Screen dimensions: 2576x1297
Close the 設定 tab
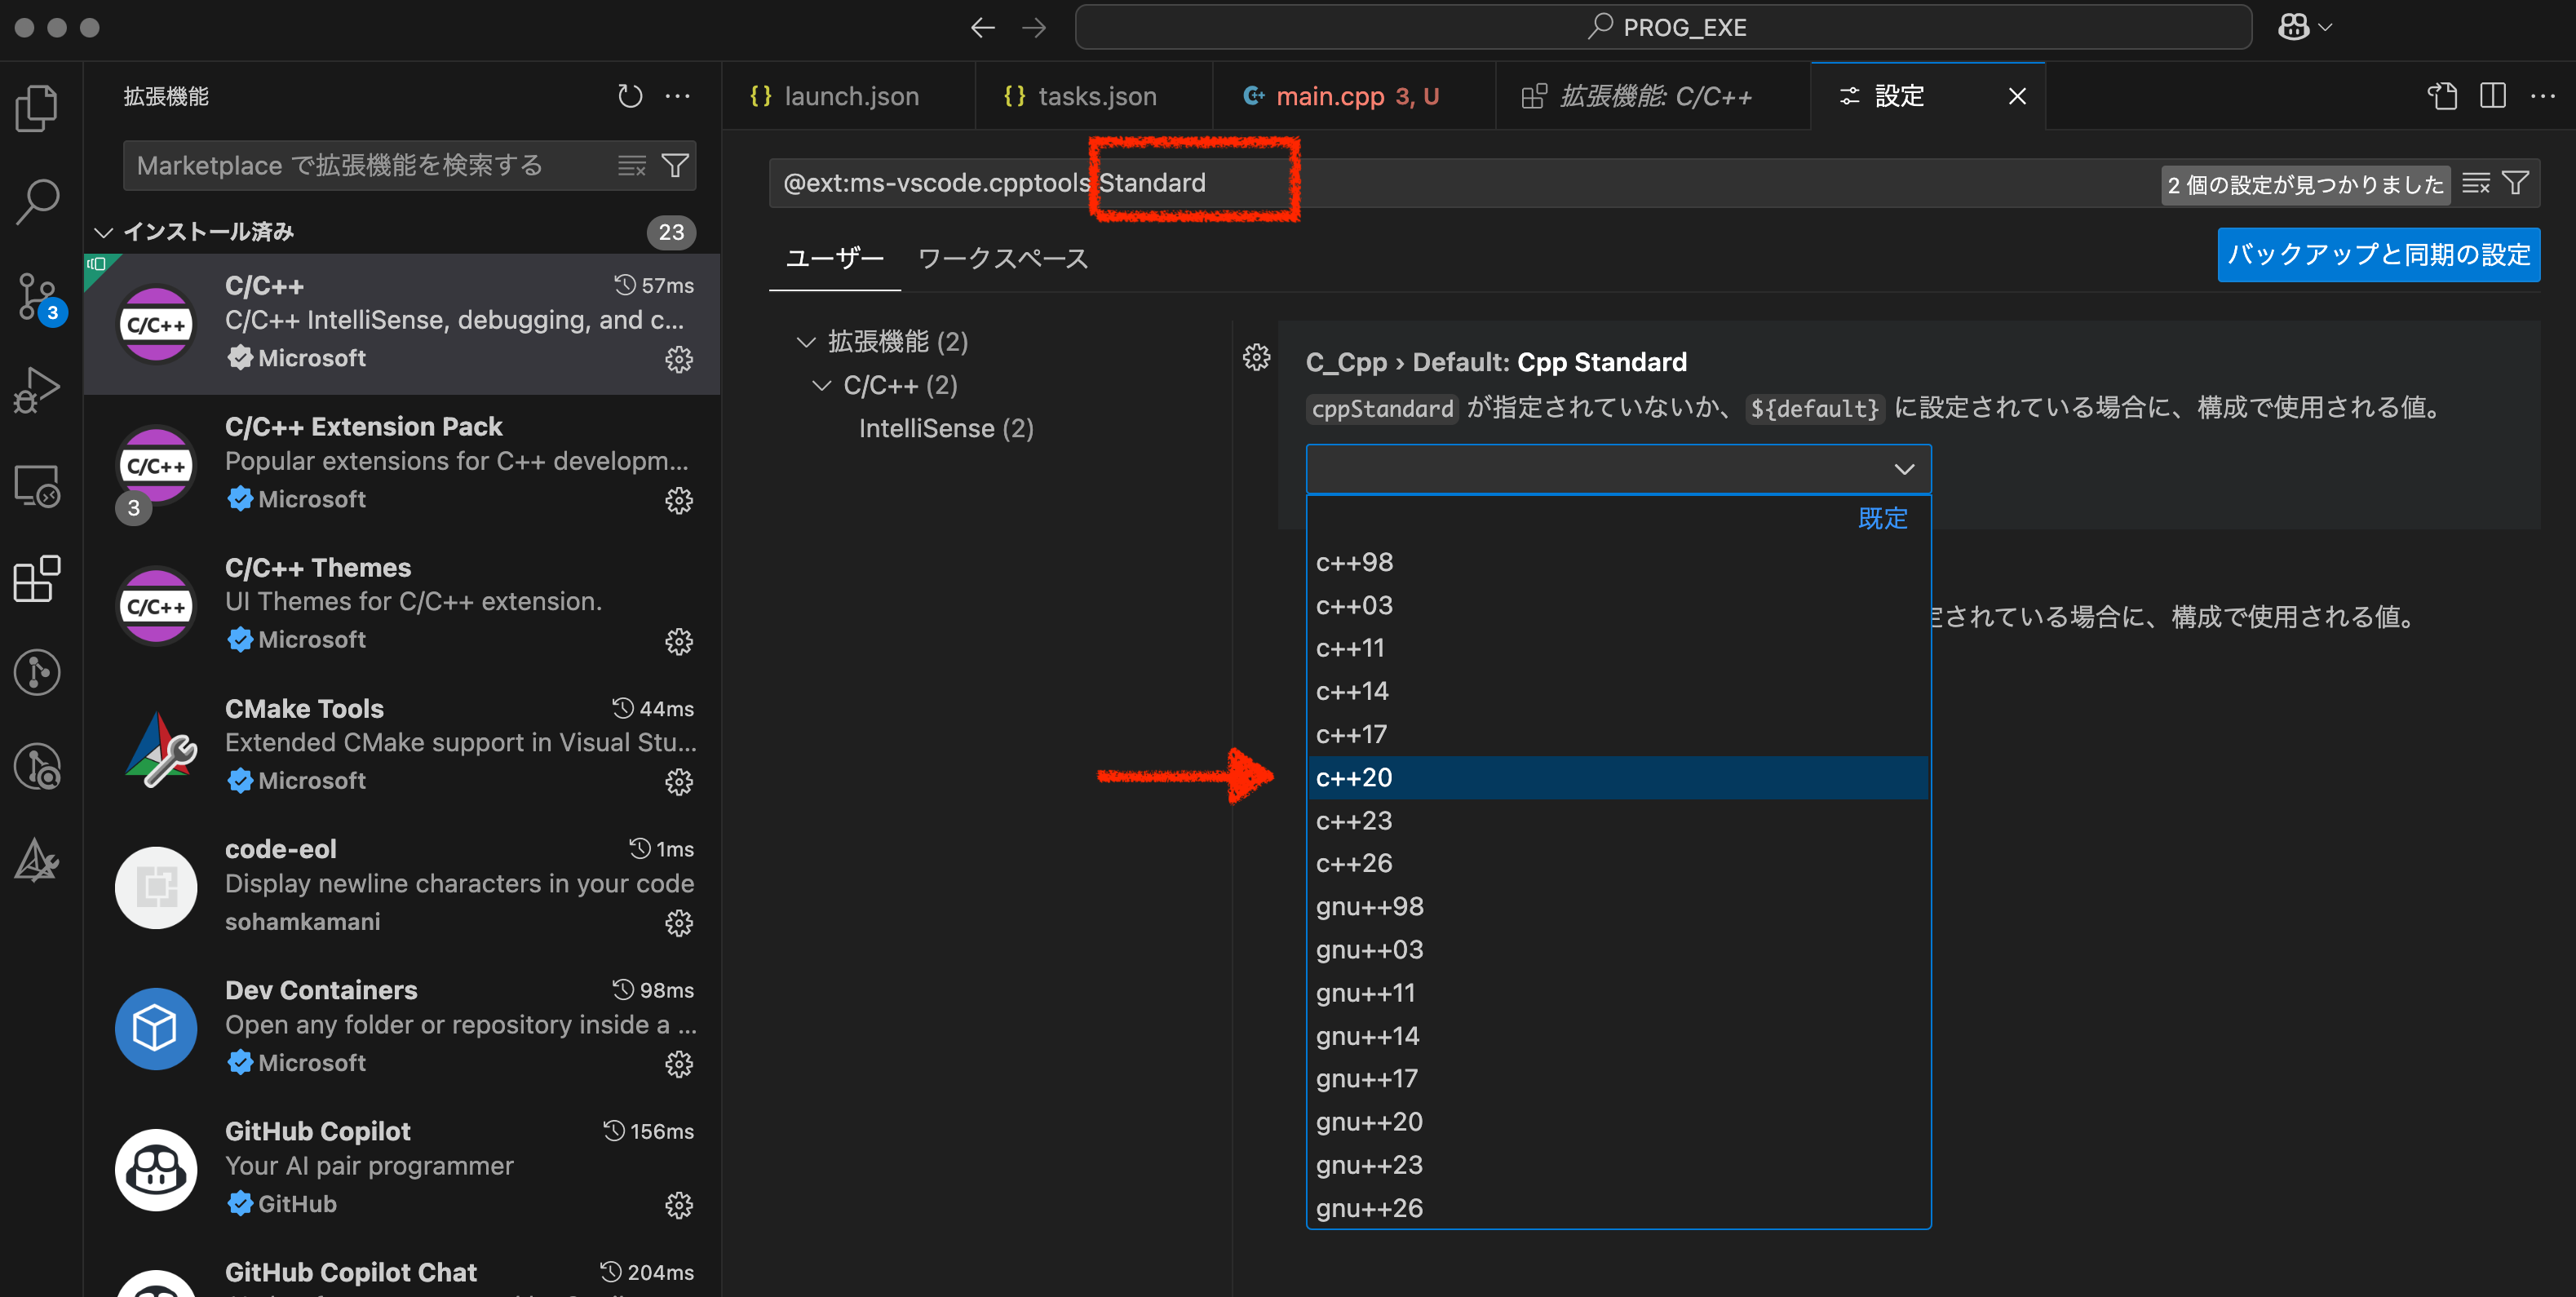point(2017,96)
